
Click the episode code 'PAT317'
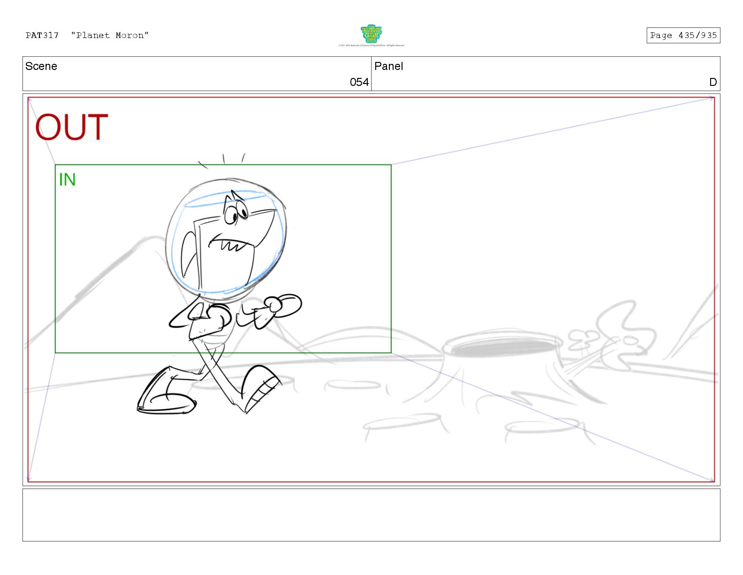pos(42,35)
